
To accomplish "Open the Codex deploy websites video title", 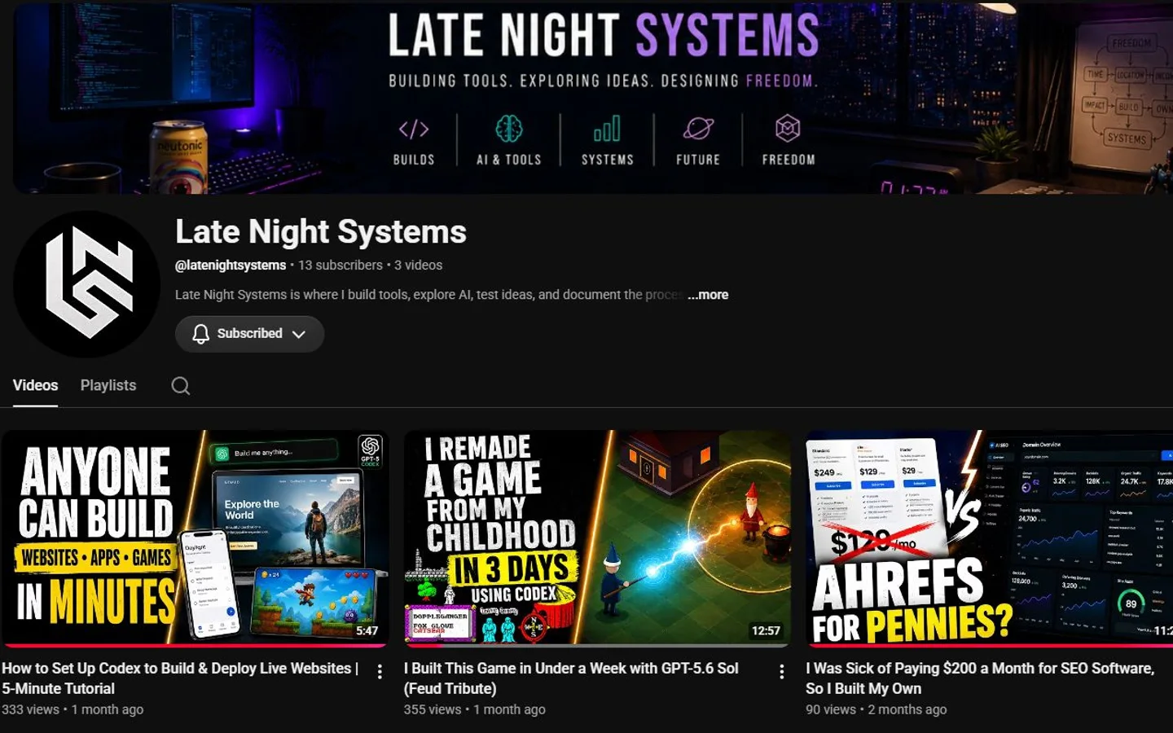I will coord(180,678).
